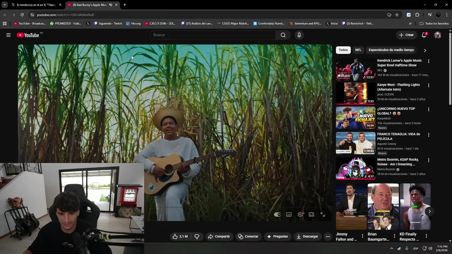Toggle the microphone icon in system tray

407,248
